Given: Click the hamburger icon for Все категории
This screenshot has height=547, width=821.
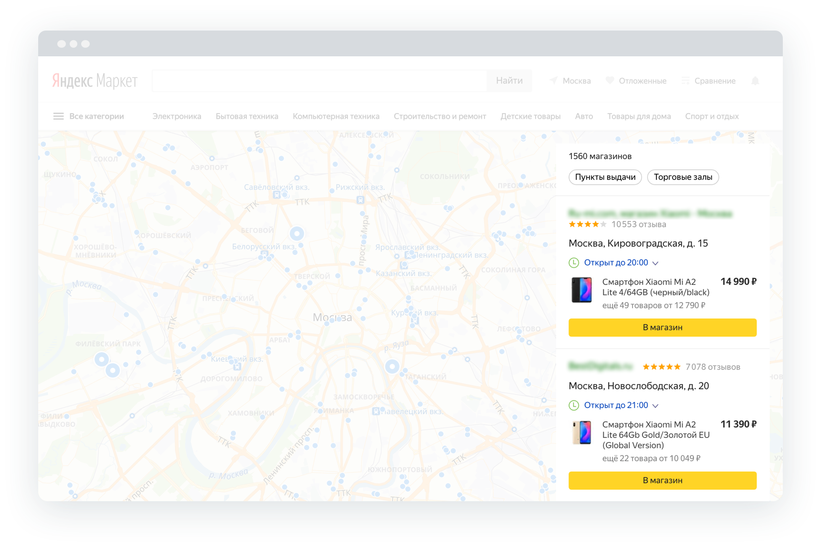Looking at the screenshot, I should 58,116.
